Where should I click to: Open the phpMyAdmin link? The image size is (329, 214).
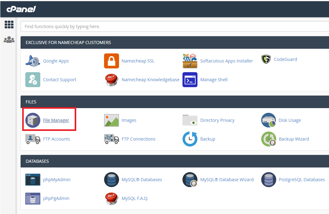pos(57,180)
